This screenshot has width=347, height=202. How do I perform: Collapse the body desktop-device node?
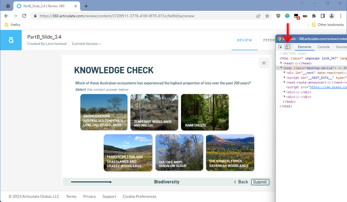click(281, 68)
